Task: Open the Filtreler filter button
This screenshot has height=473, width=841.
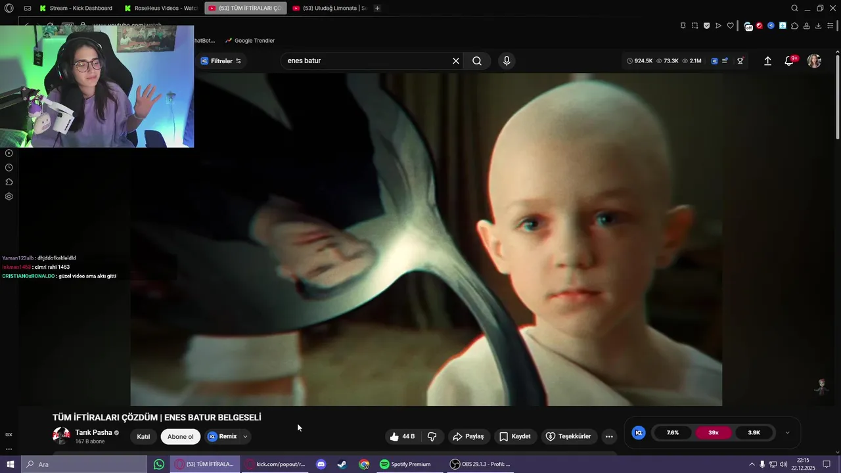Action: click(221, 60)
